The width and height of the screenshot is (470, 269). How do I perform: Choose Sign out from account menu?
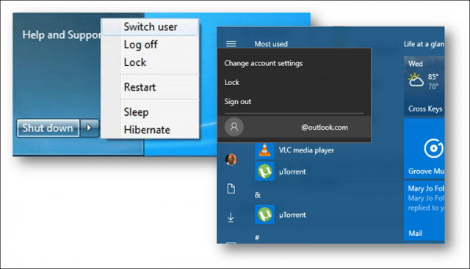click(238, 102)
